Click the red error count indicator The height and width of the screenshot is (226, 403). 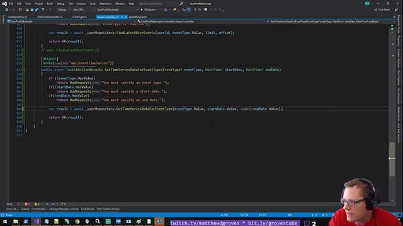click(x=26, y=204)
